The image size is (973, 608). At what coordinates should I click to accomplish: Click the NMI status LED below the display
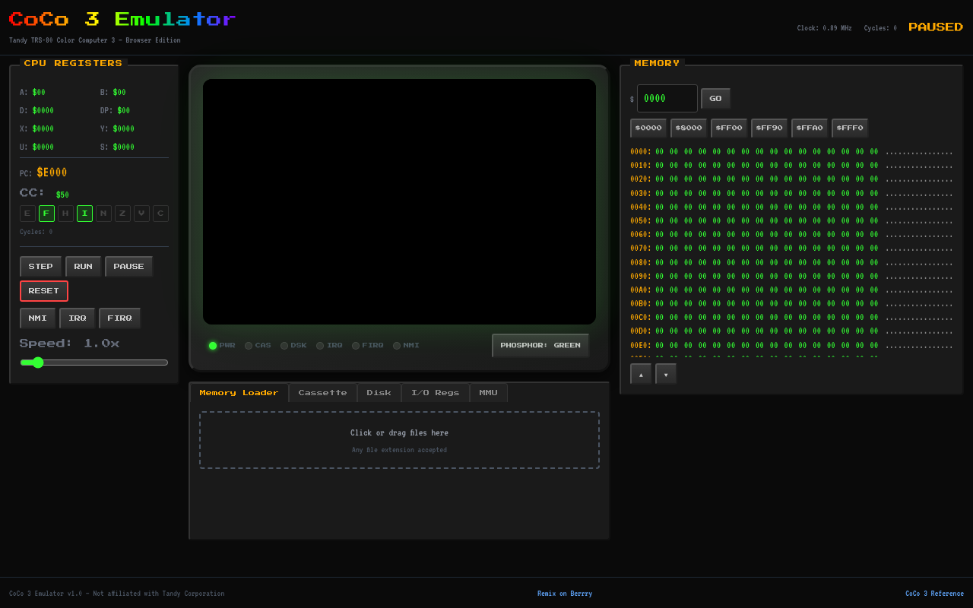click(396, 345)
